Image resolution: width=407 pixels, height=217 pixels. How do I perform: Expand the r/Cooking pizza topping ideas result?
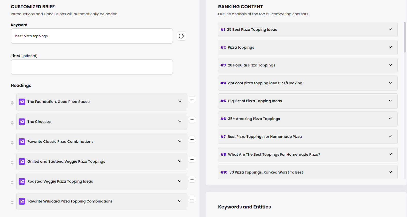(x=390, y=83)
